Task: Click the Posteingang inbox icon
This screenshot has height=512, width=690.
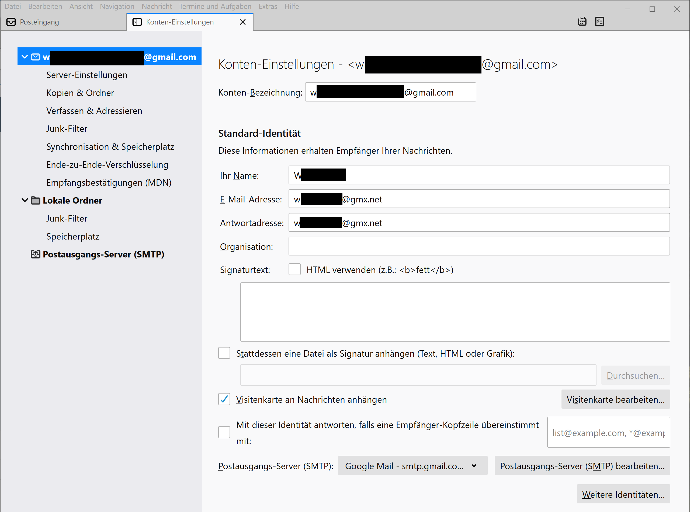Action: 11,22
